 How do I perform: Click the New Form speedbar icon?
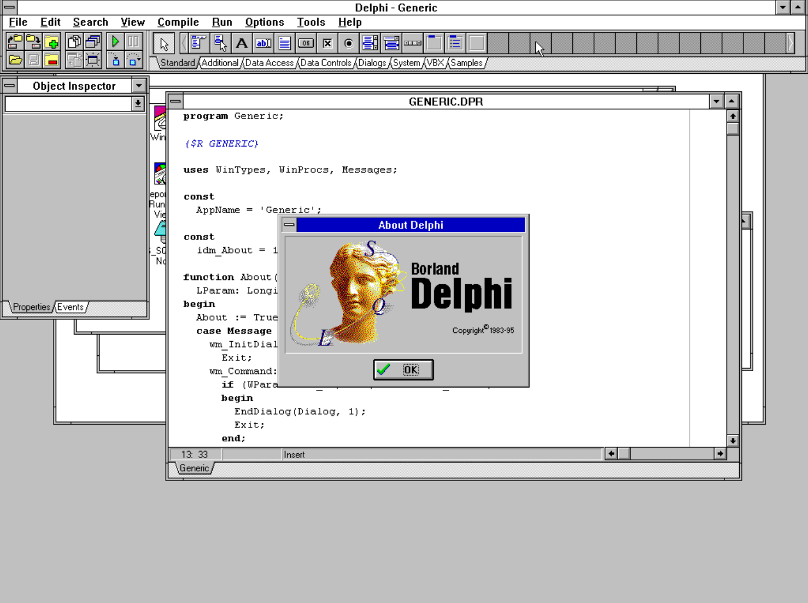(x=92, y=60)
